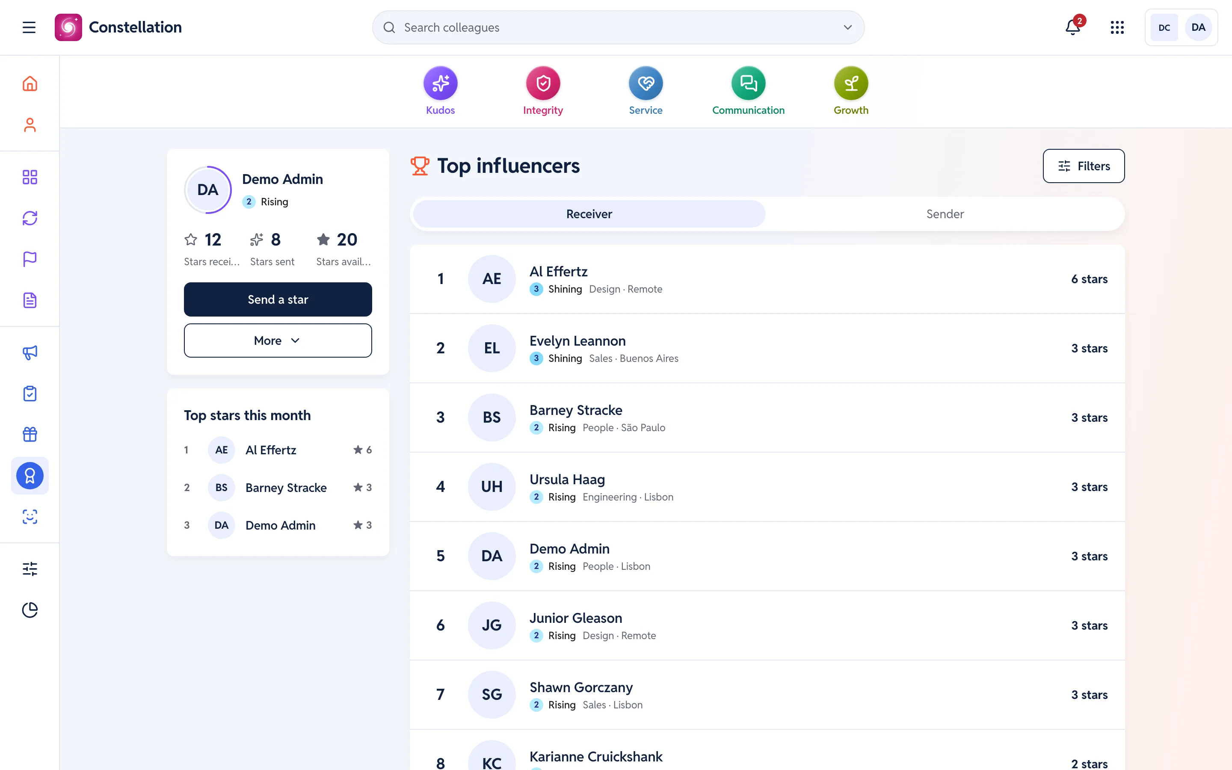The image size is (1232, 770).
Task: Click the Demo Admin profile avatar
Action: click(x=208, y=190)
